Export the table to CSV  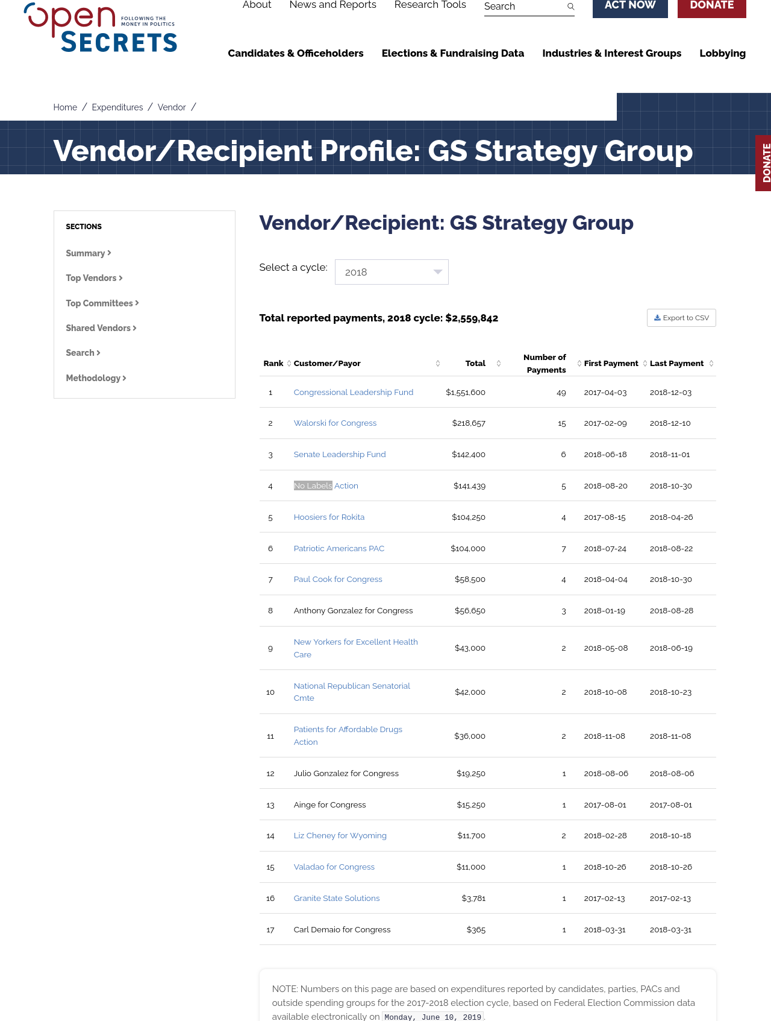(x=681, y=318)
